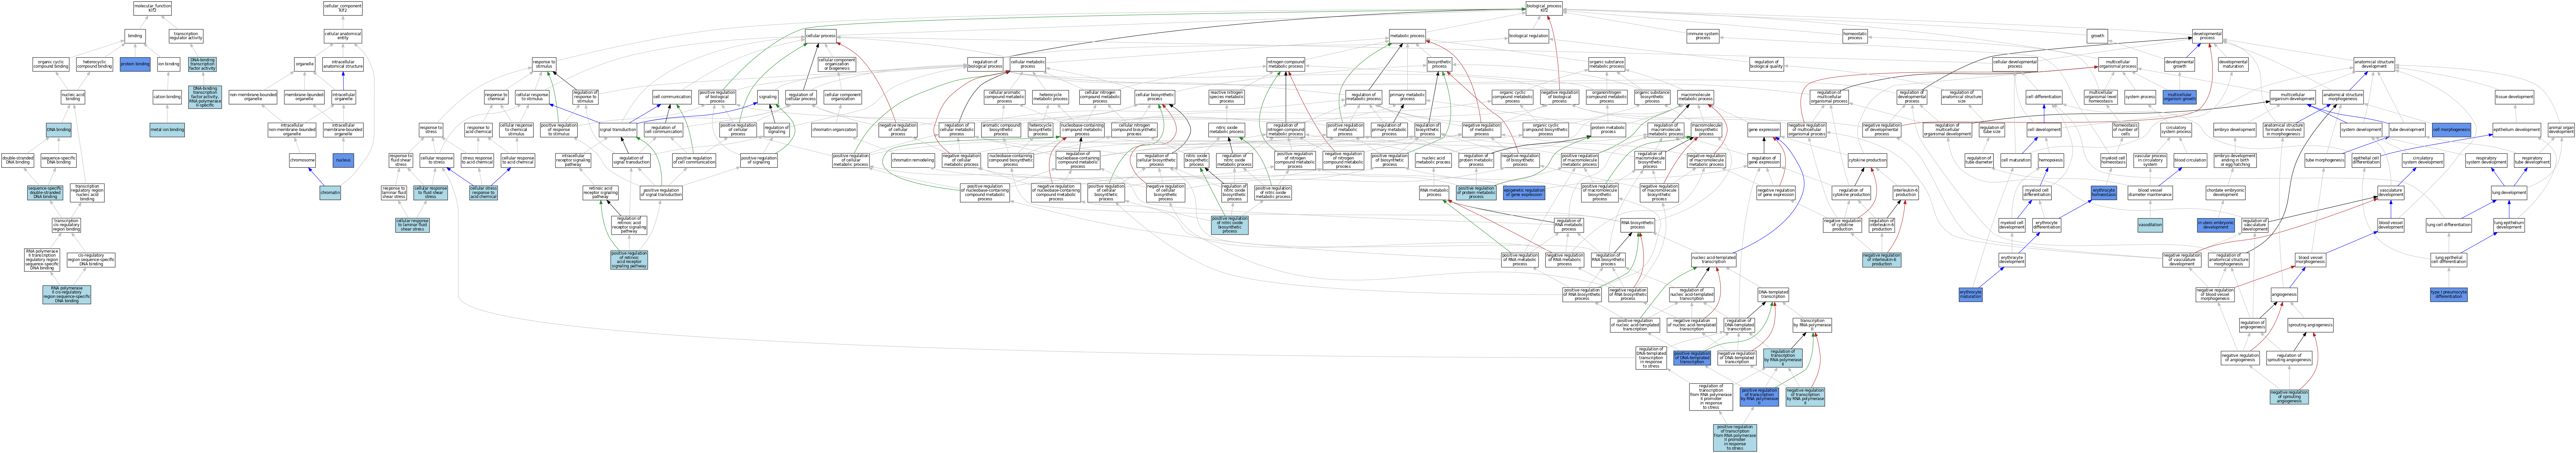Click the 'cellular anatomical entity' node
The image size is (2576, 453).
click(343, 36)
